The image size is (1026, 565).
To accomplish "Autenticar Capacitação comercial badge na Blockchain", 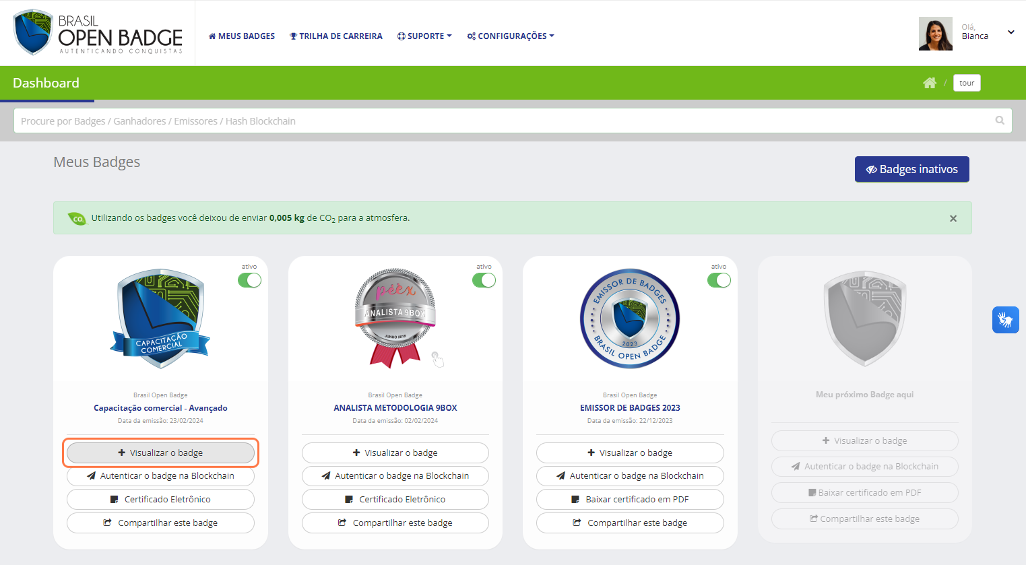I will (x=160, y=475).
